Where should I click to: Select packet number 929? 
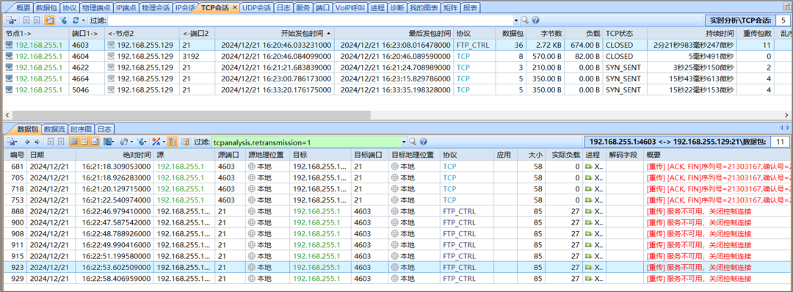tap(396, 279)
